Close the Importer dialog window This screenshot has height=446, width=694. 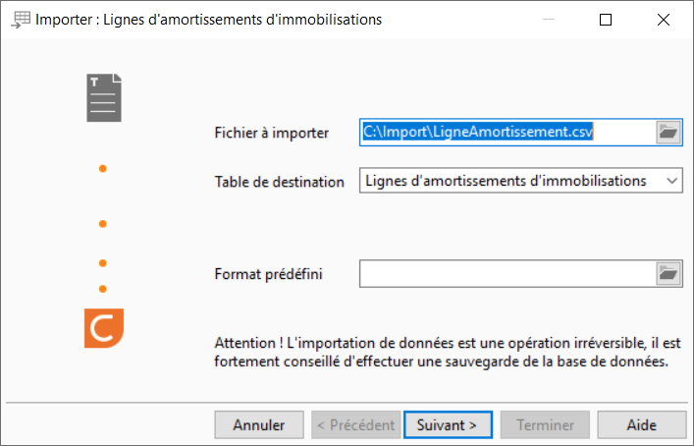coord(663,20)
